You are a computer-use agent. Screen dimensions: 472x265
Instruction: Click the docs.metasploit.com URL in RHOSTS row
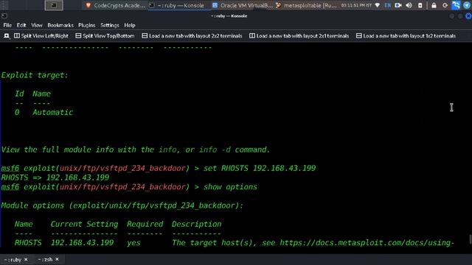pyautogui.click(x=367, y=243)
